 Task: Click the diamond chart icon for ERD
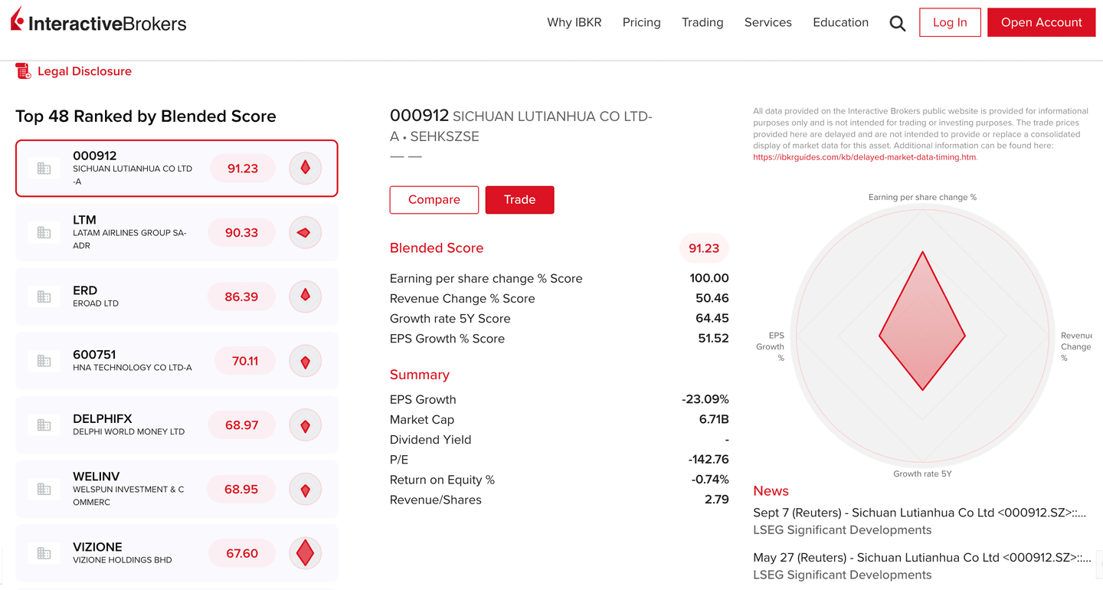(x=305, y=297)
